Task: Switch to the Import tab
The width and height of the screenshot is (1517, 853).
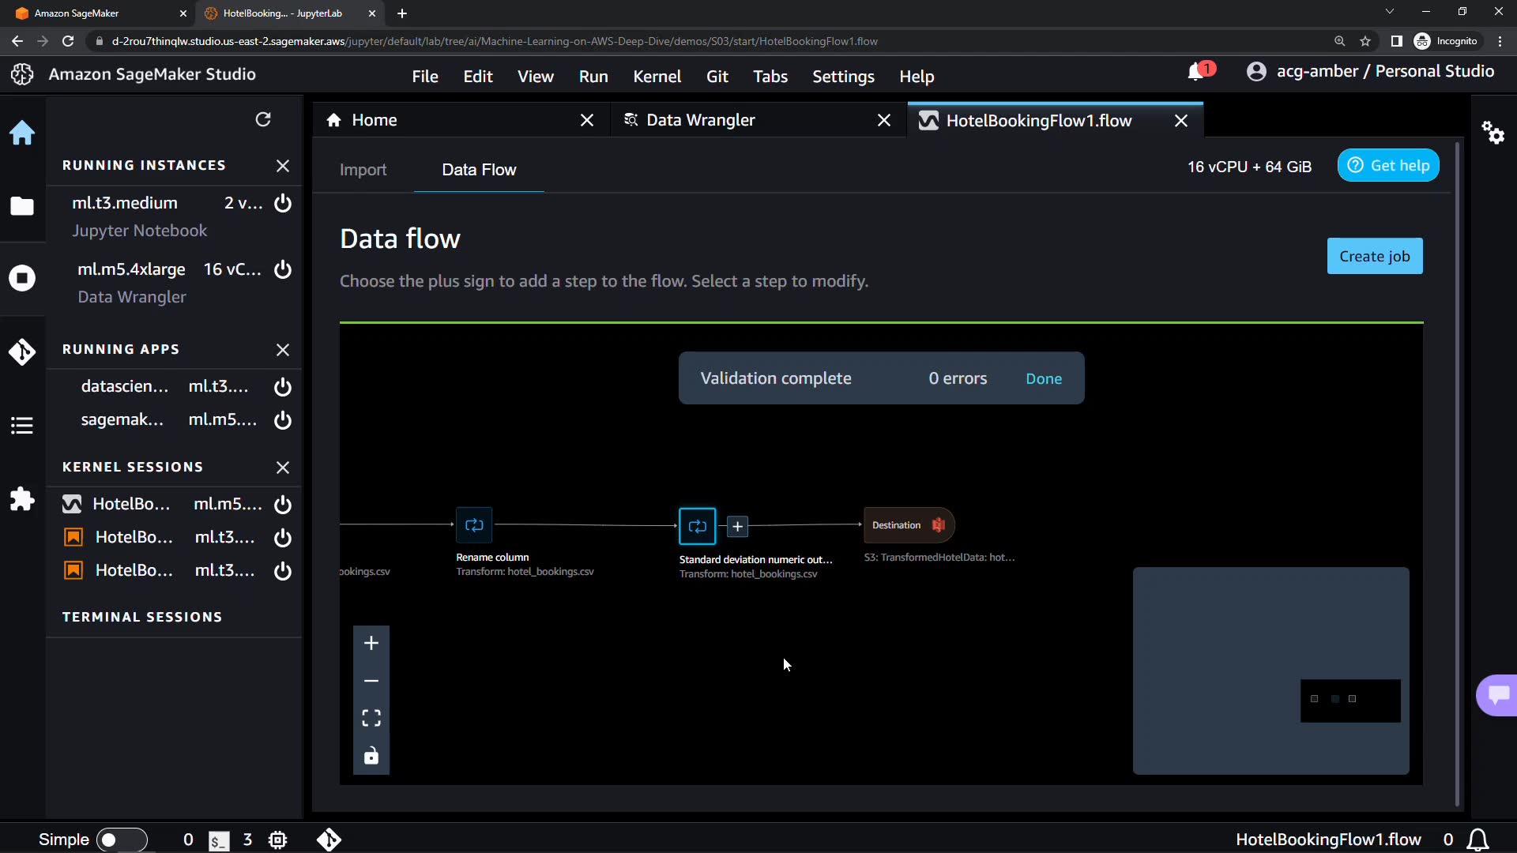Action: (x=363, y=170)
